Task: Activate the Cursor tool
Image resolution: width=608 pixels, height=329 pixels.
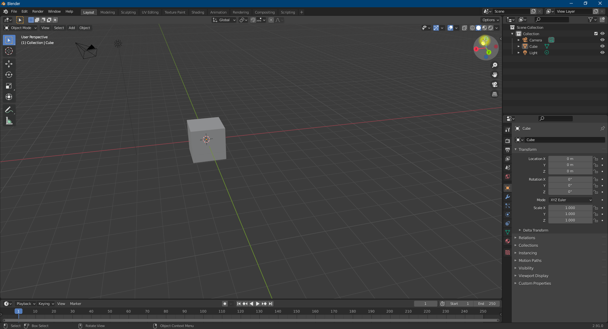Action: click(9, 51)
